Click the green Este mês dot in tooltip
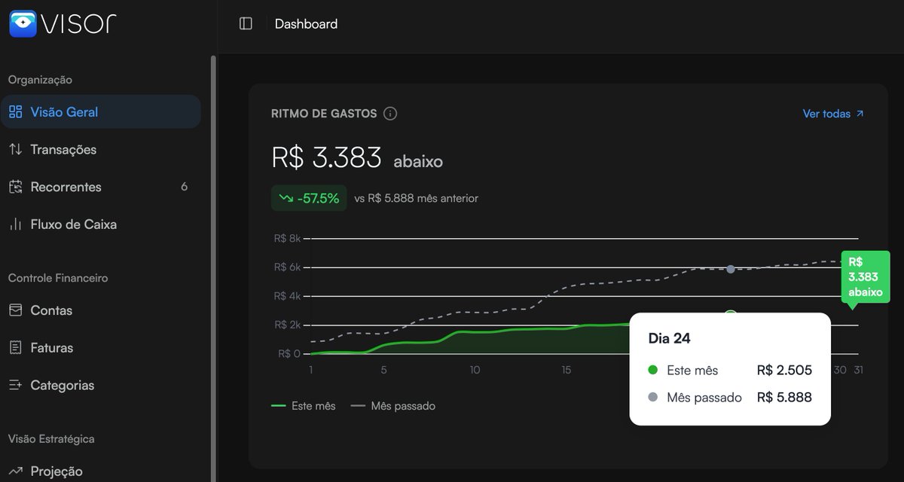 point(652,371)
